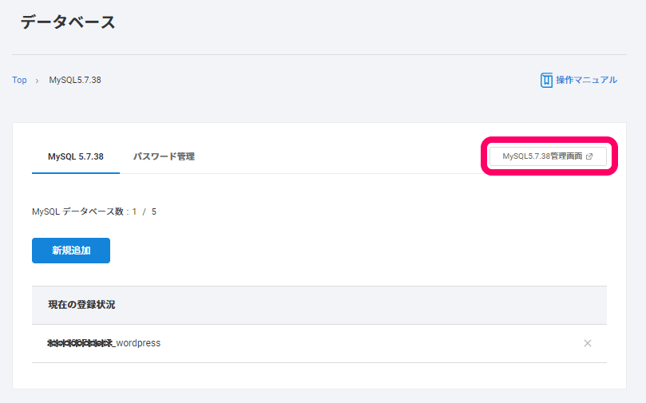Click the MySQL5.7.38 breadcrumb item
The image size is (646, 403).
tap(75, 80)
